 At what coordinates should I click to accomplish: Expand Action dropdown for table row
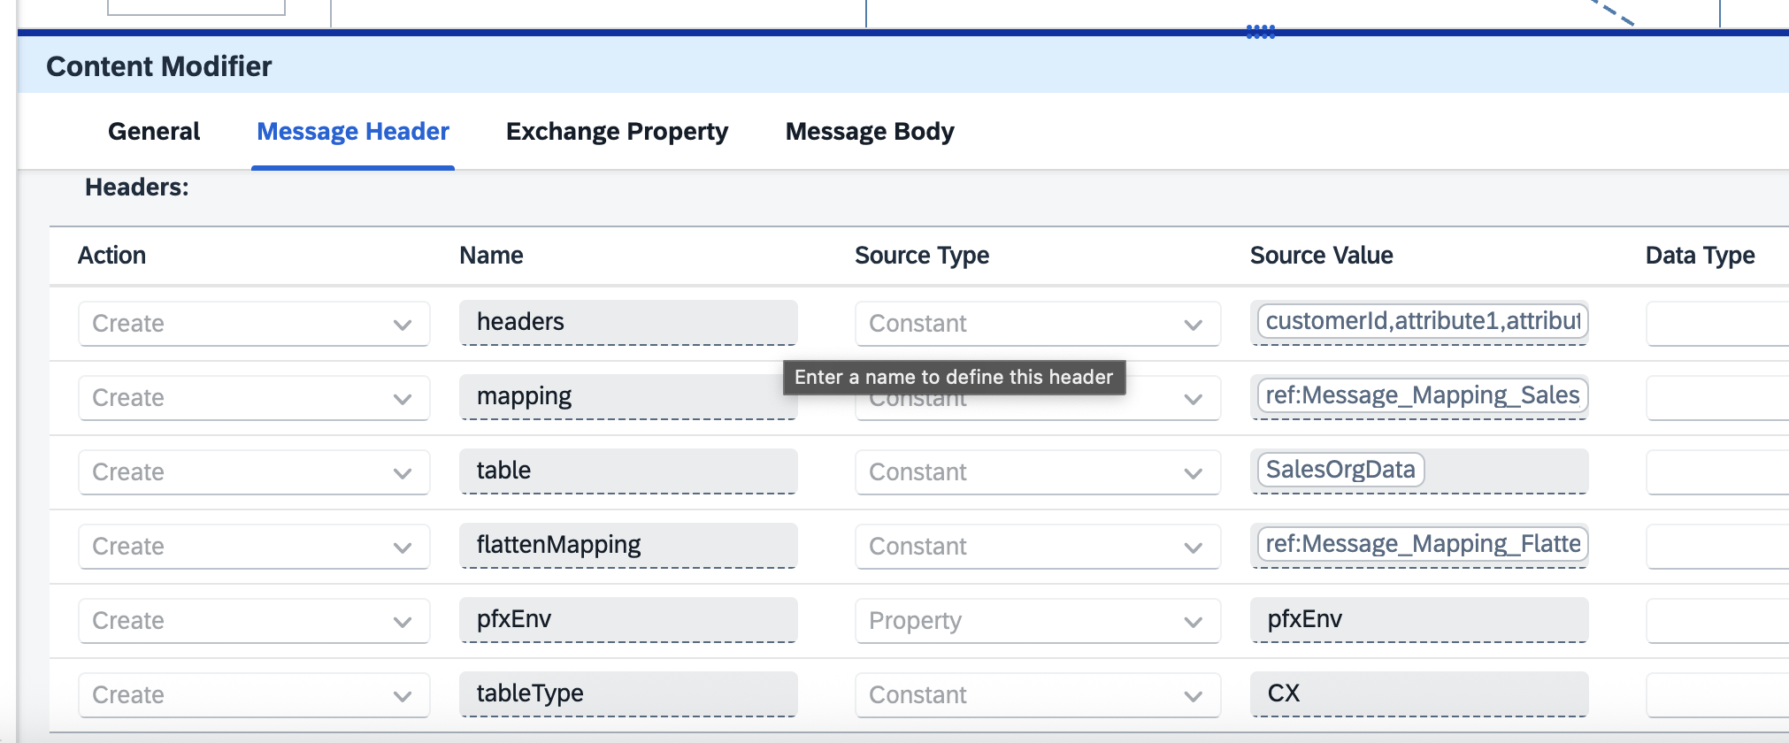point(253,472)
